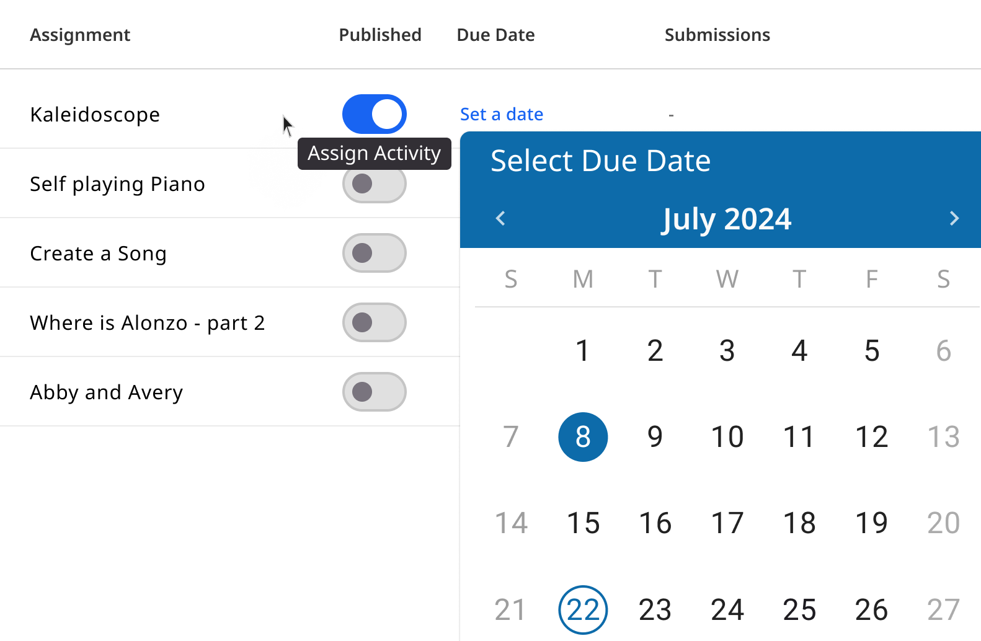Turn on Where is Alonzo toggle

point(375,322)
